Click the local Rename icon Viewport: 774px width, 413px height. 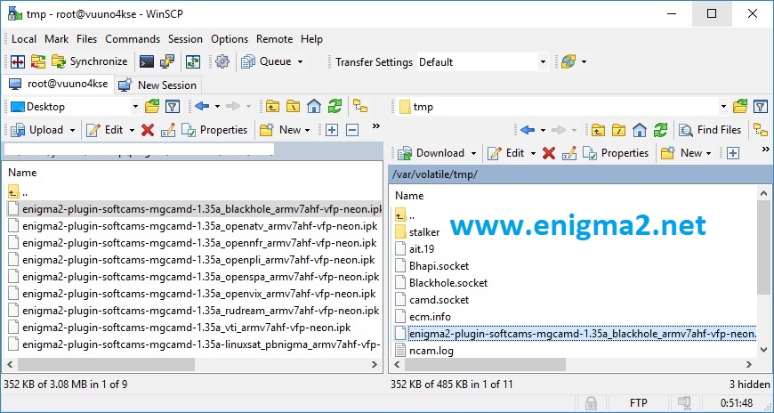[x=168, y=130]
